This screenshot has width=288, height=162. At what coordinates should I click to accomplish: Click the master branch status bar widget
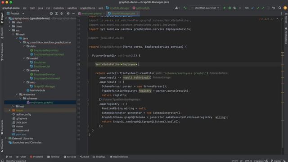pos(276,161)
